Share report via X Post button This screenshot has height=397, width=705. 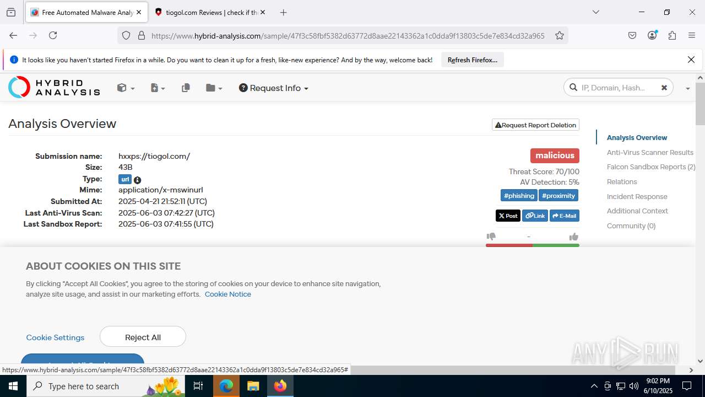pos(508,216)
